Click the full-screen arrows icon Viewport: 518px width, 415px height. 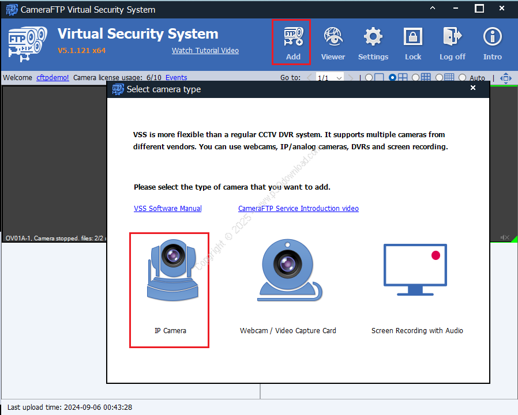point(506,78)
